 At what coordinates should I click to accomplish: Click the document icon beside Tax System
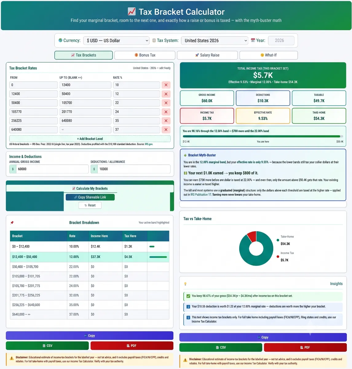(x=154, y=40)
